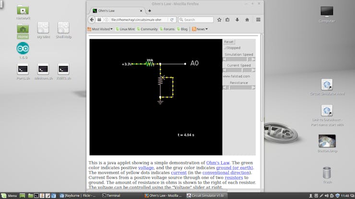
Task: Follow the Ohm's Law hyperlink
Action: [x=218, y=163]
